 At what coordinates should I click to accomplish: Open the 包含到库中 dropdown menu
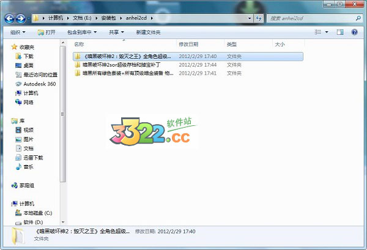pyautogui.click(x=82, y=32)
